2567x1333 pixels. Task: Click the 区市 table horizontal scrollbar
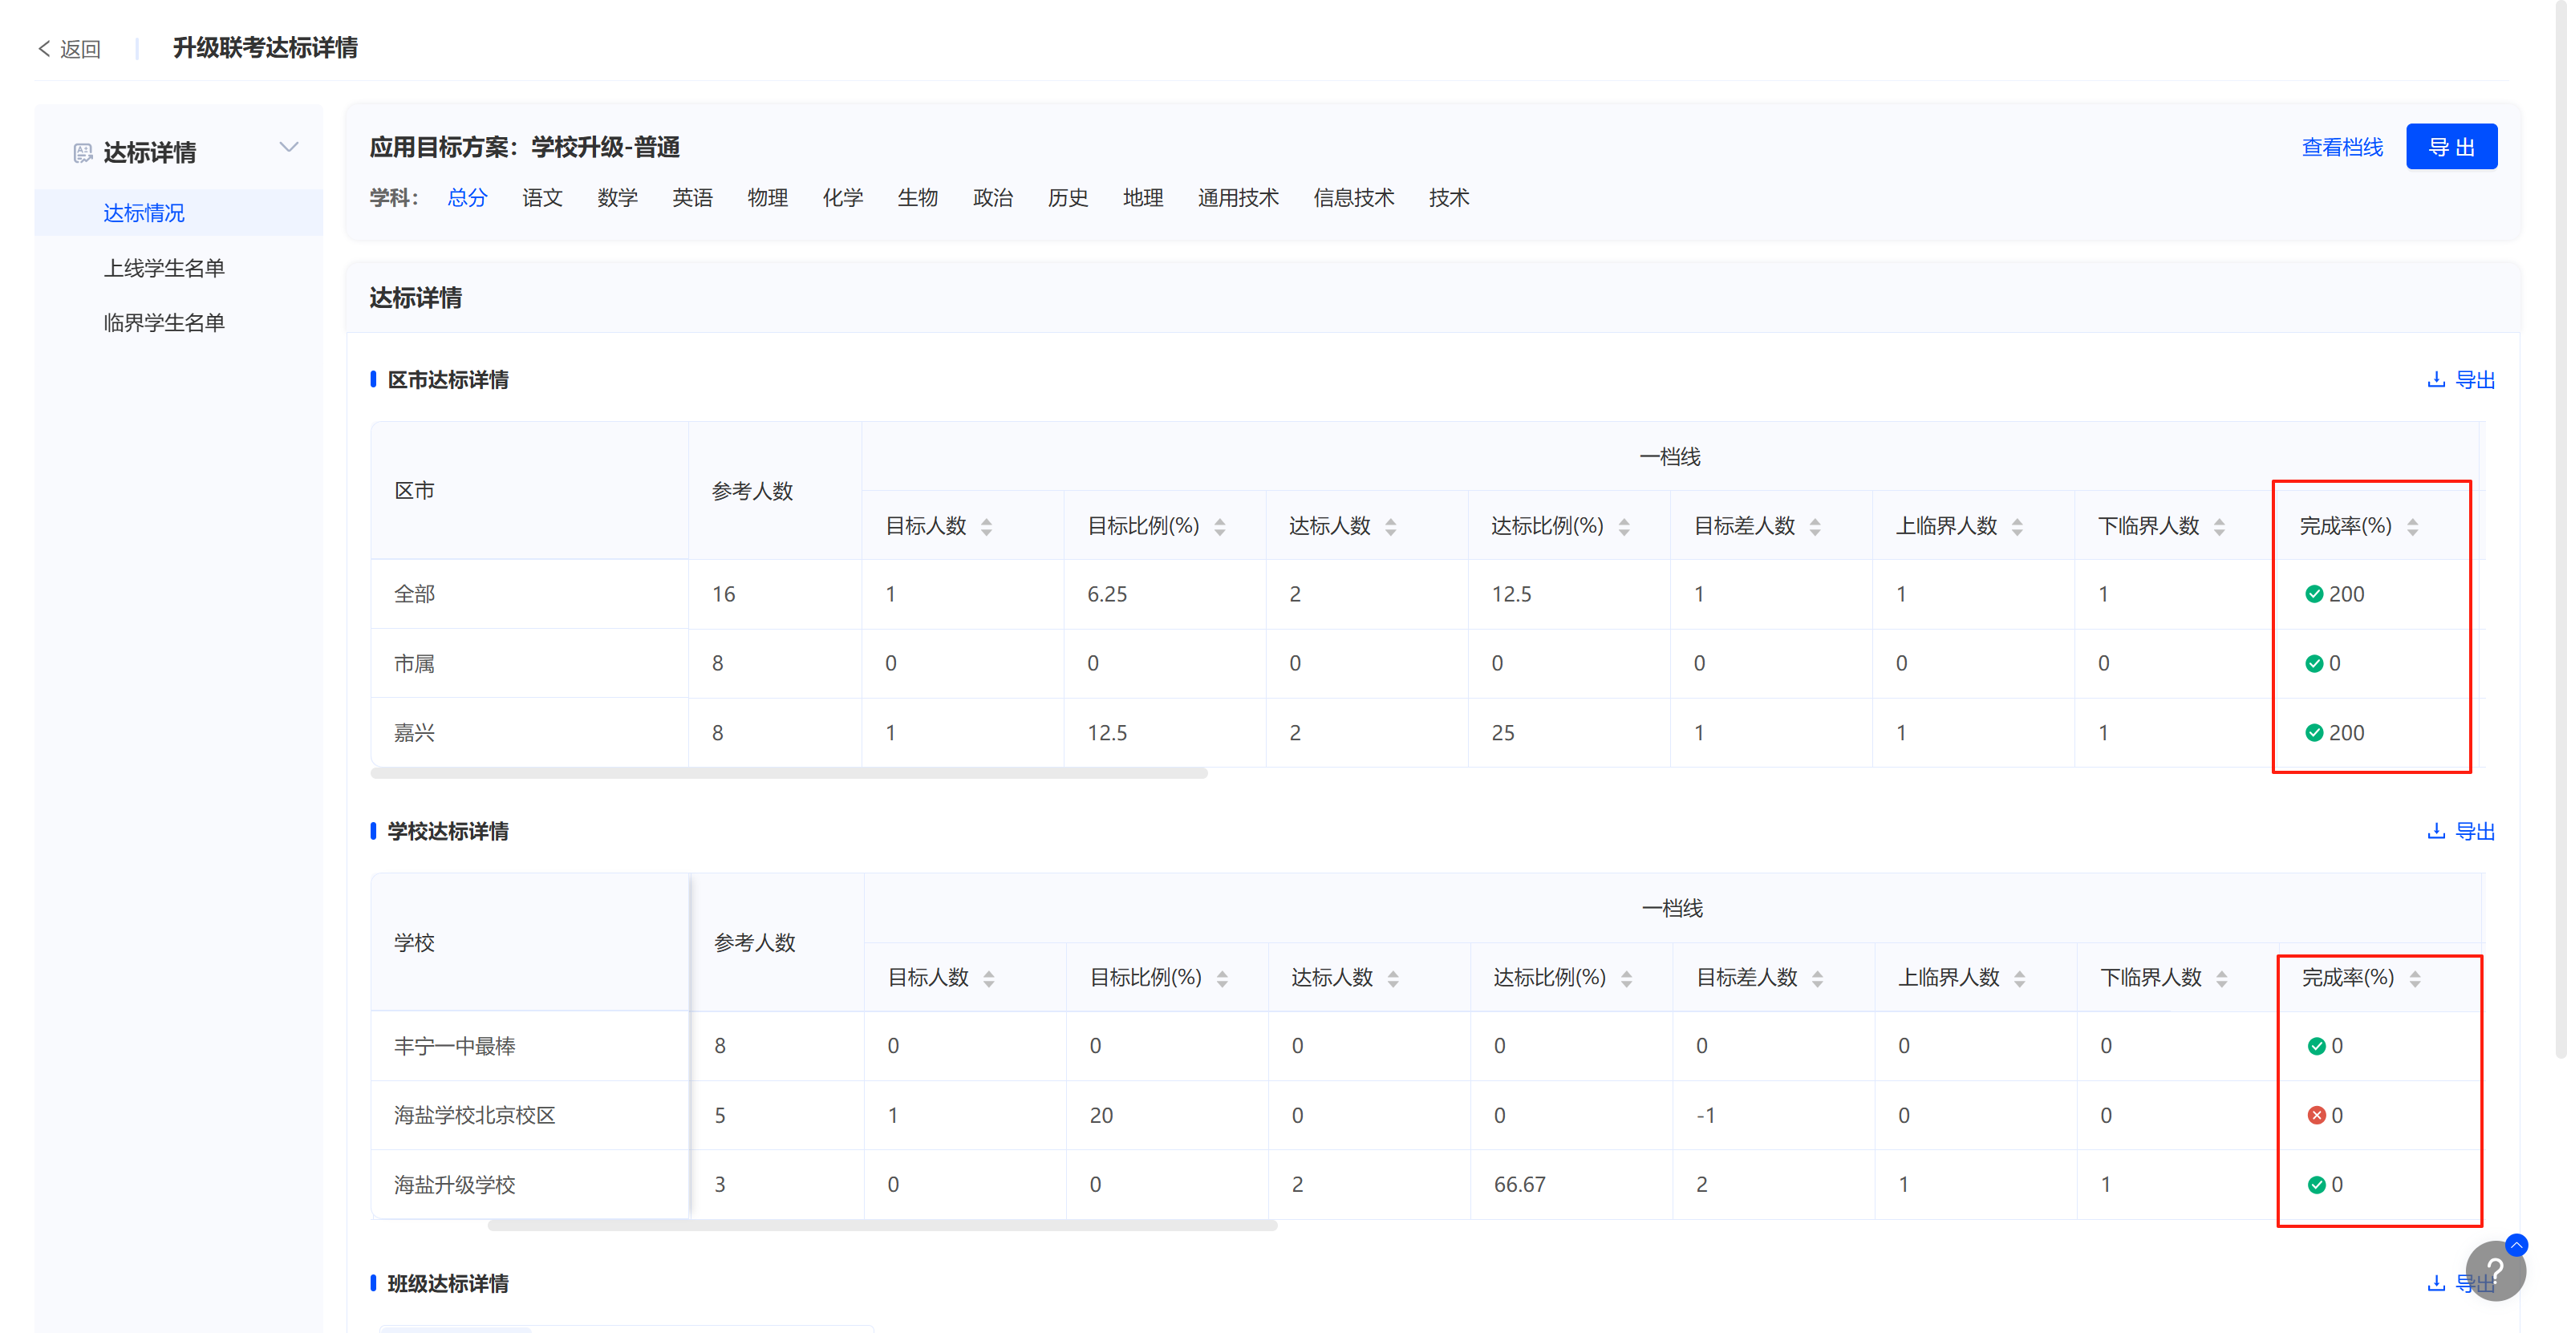click(789, 773)
